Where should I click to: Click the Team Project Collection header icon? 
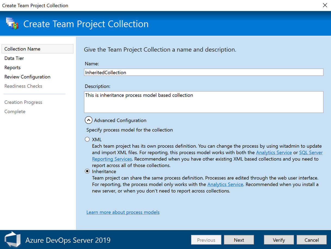(x=12, y=23)
